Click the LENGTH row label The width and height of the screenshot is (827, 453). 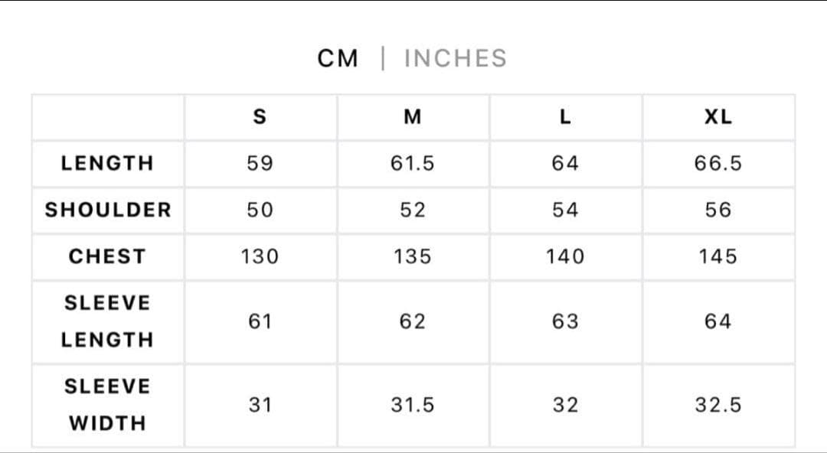tap(107, 163)
